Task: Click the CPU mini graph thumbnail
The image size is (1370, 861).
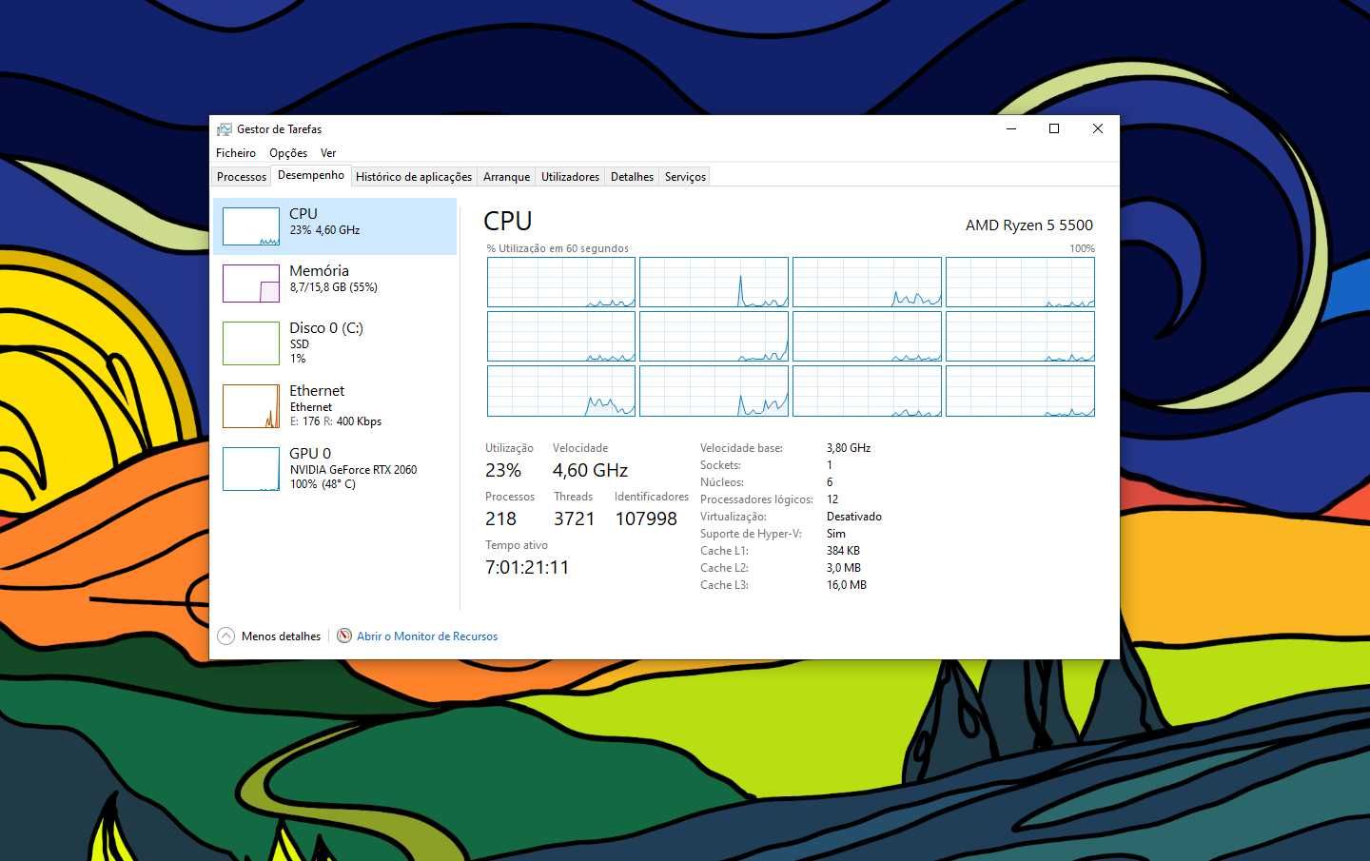Action: 251,226
